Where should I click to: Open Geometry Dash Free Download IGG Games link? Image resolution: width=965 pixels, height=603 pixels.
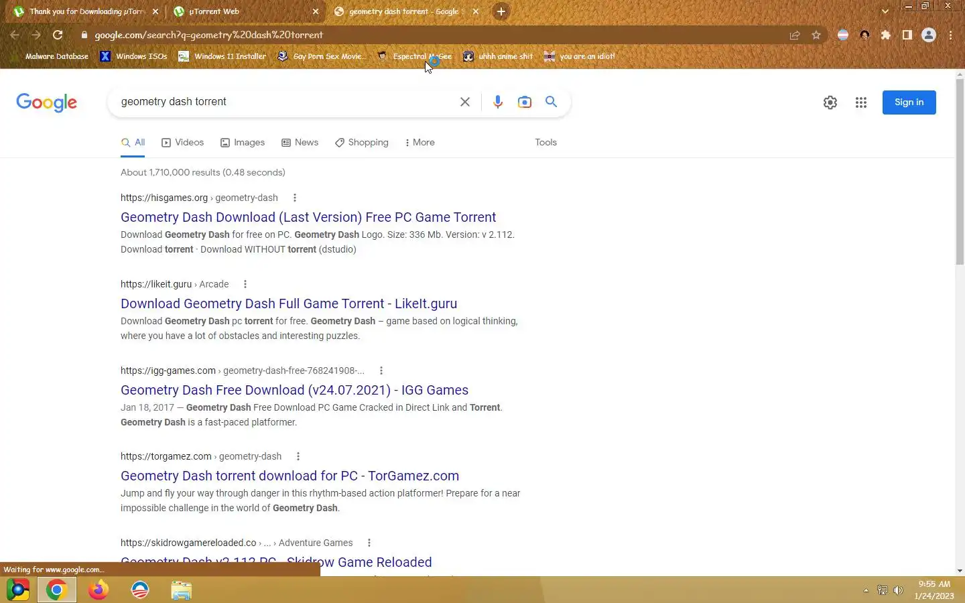(294, 390)
